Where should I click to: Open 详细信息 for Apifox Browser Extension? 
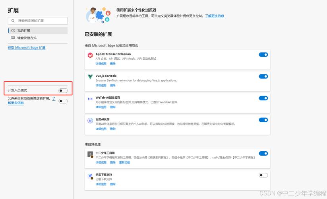point(101,63)
